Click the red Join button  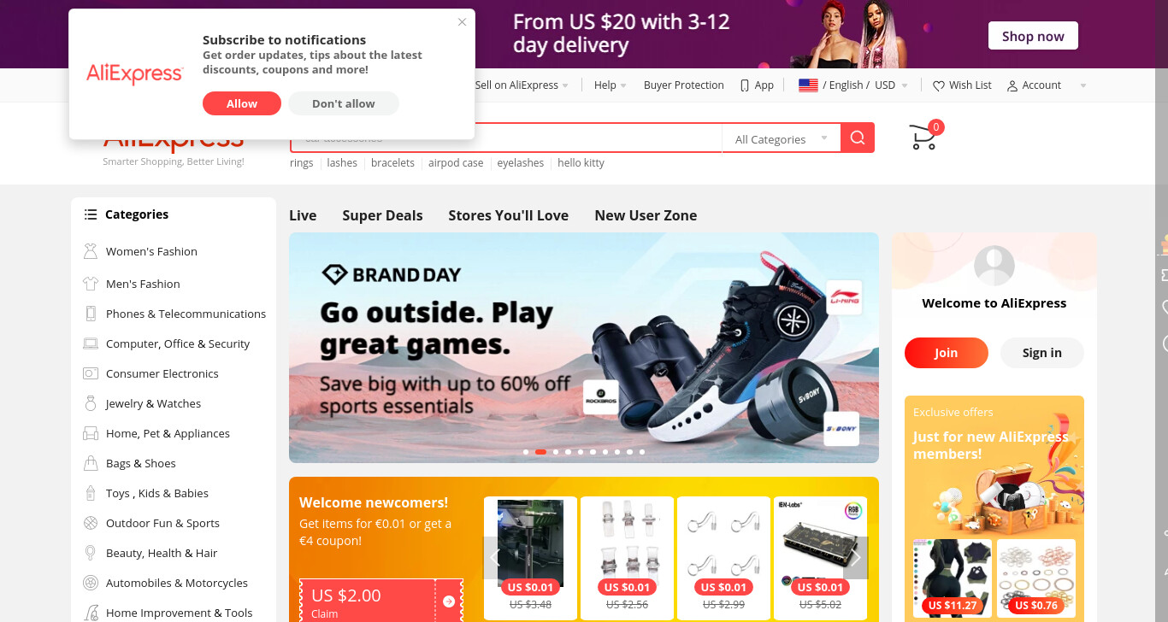[947, 353]
